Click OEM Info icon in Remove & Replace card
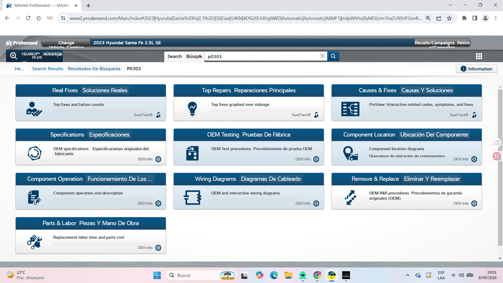Viewport: 503px width, 283px height. [x=474, y=203]
